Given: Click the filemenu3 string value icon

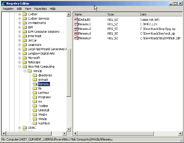Looking at the screenshot, I should click(76, 33).
